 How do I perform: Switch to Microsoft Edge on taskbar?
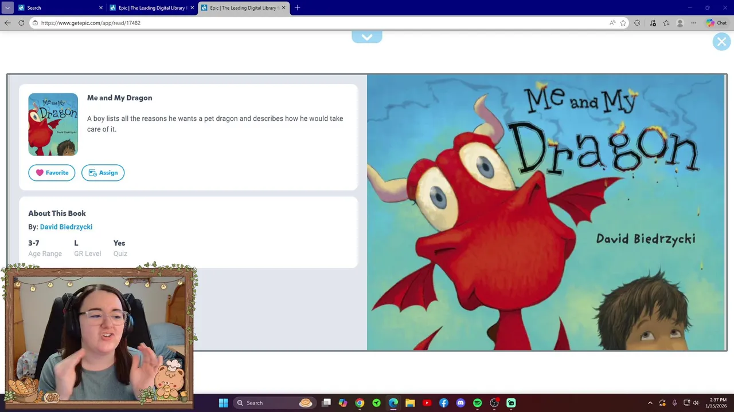click(x=393, y=403)
